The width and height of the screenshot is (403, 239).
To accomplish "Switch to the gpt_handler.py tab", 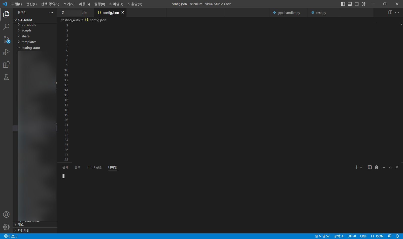I will [x=289, y=13].
